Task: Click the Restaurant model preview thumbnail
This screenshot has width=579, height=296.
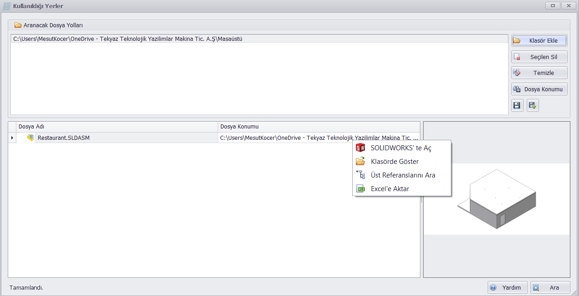Action: pos(496,199)
